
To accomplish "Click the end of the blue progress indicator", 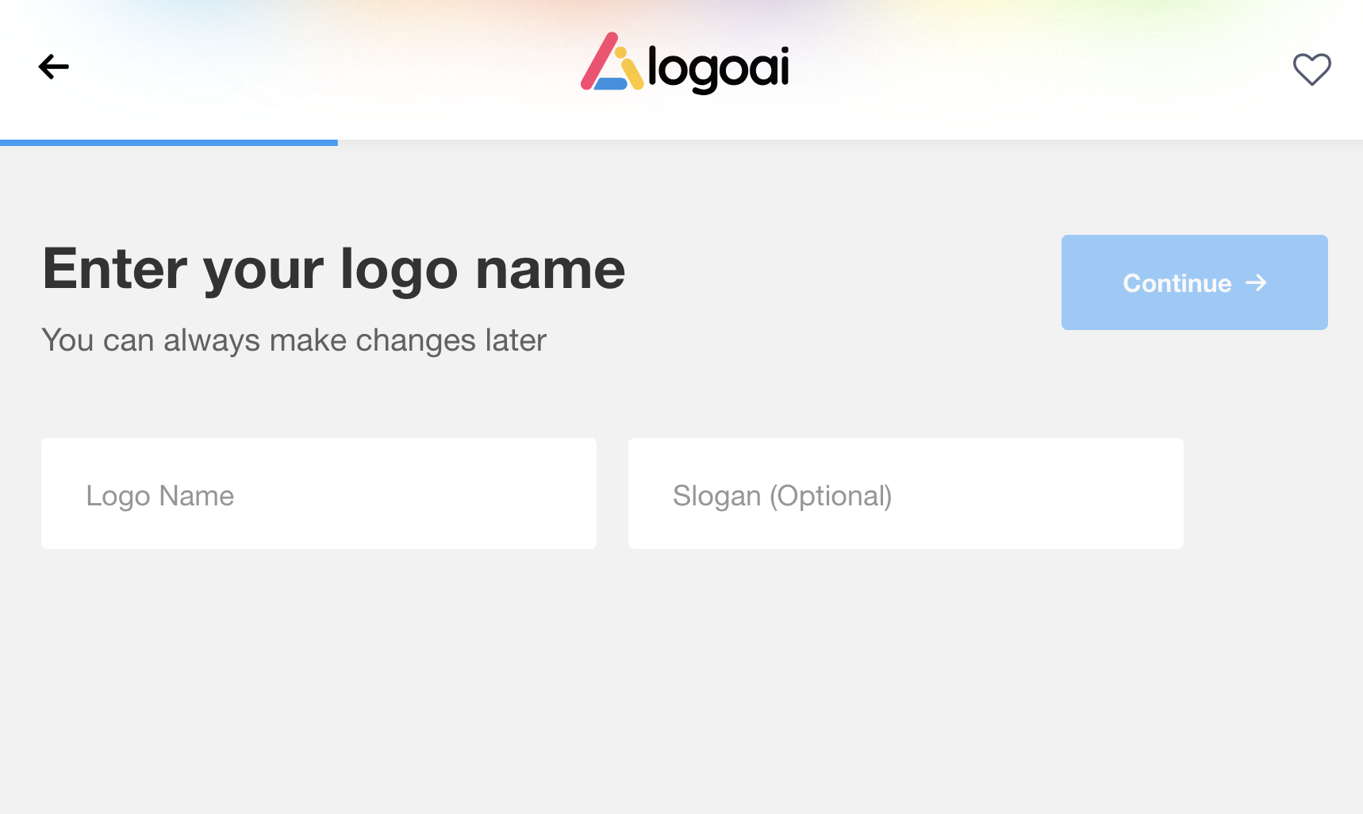I will [x=335, y=143].
